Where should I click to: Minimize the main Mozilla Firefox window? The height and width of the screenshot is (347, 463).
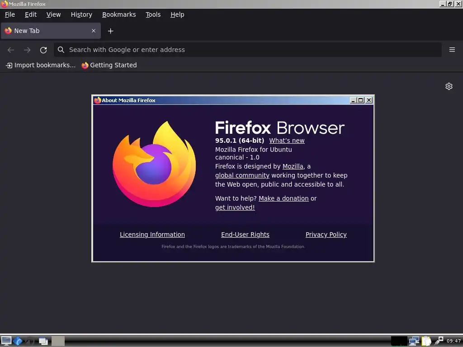coord(442,4)
